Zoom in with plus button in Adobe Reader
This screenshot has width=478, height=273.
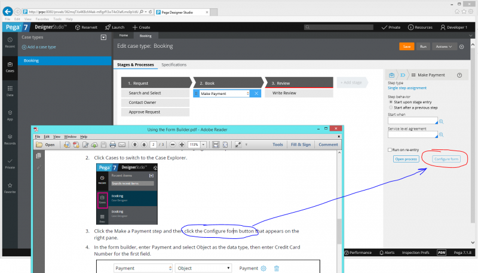point(182,145)
